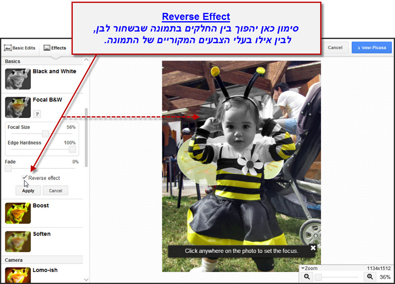Click the Focal B&W frog thumbnail

[x=18, y=107]
